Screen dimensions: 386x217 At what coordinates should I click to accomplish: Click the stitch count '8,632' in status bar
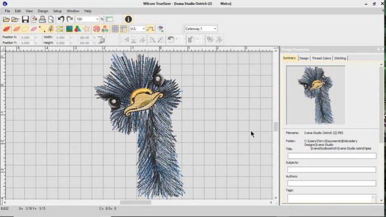[x=5, y=208]
